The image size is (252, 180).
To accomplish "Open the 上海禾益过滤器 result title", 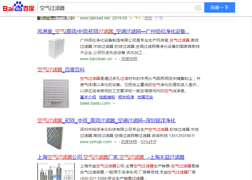I will click(111, 157).
